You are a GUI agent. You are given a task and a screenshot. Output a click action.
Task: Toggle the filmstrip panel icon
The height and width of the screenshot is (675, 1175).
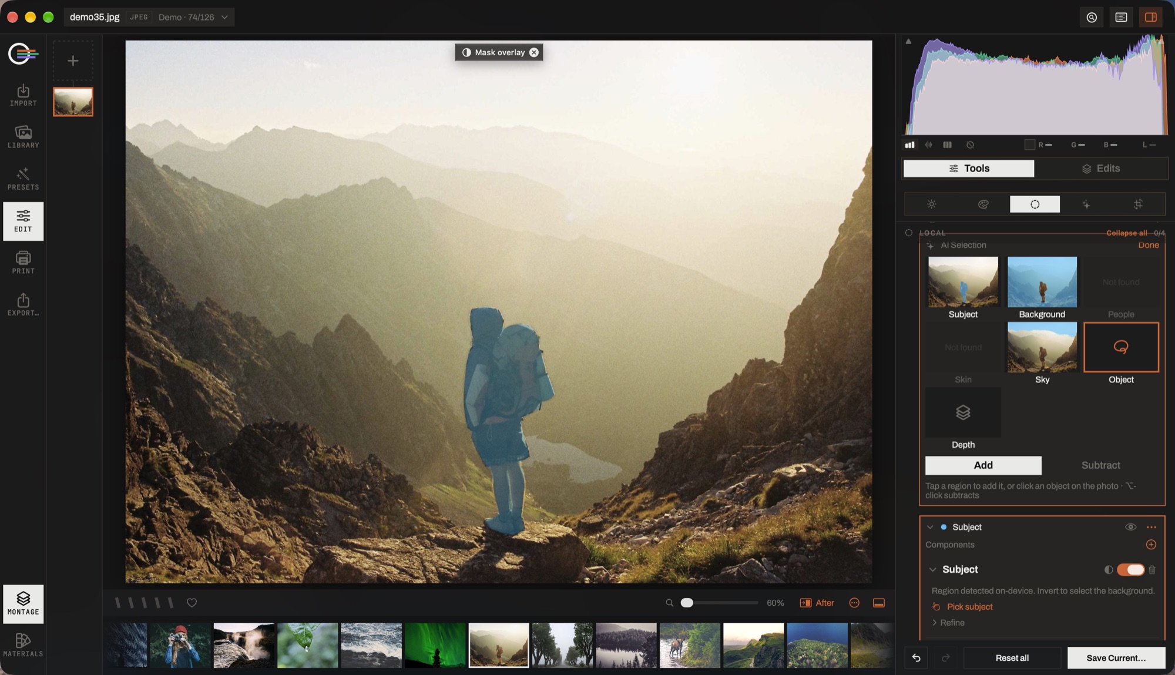tap(878, 603)
